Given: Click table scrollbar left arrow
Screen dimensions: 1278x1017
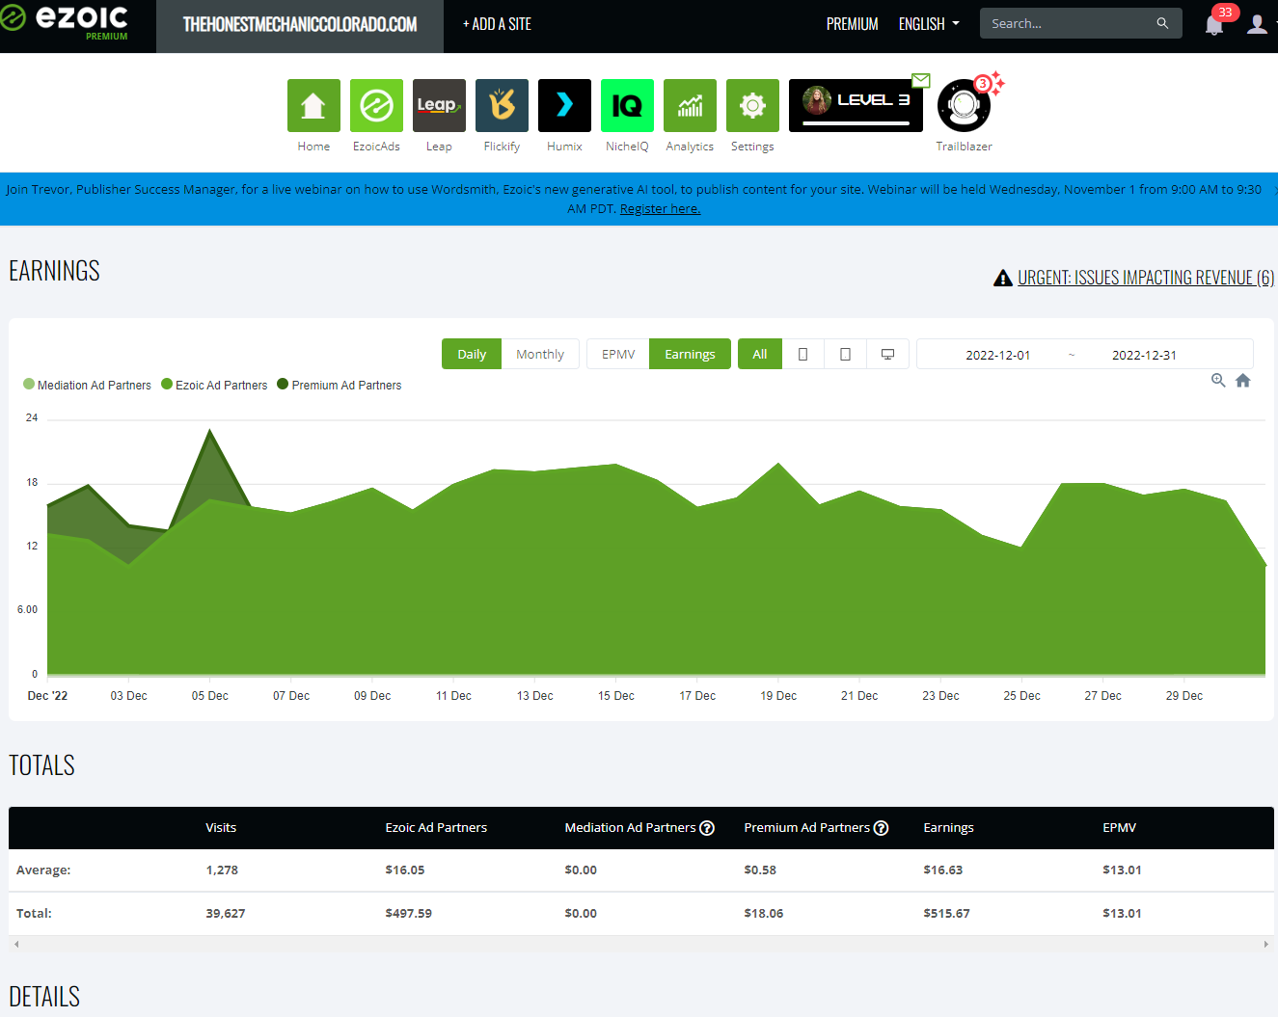Looking at the screenshot, I should coord(16,944).
